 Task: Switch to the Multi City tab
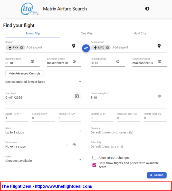tap(140, 34)
